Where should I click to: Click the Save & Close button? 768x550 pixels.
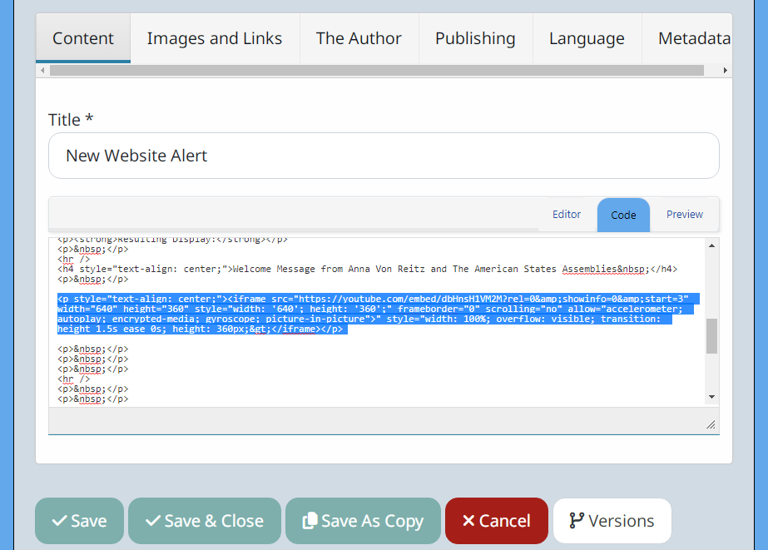[205, 521]
